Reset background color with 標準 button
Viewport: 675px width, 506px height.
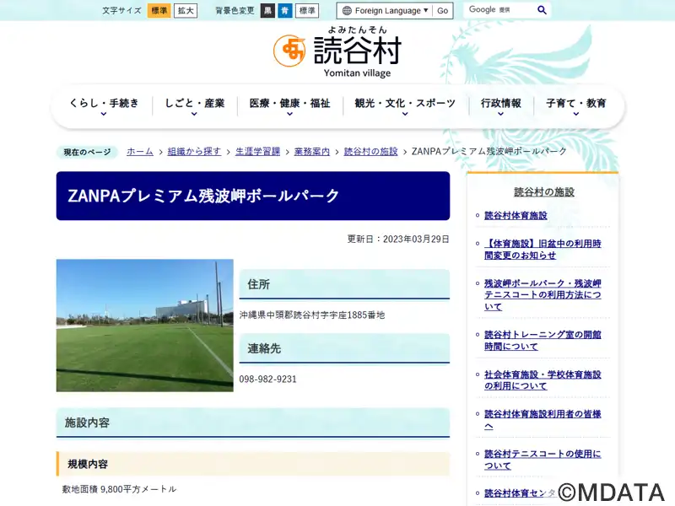307,11
